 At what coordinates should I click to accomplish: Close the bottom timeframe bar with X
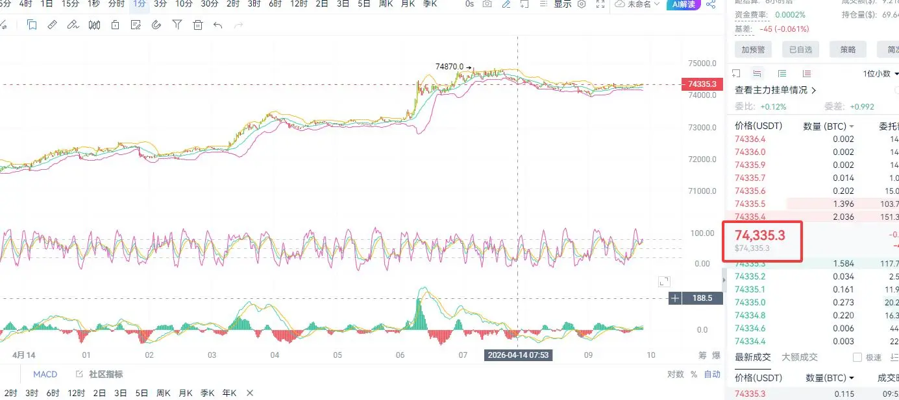pyautogui.click(x=250, y=393)
